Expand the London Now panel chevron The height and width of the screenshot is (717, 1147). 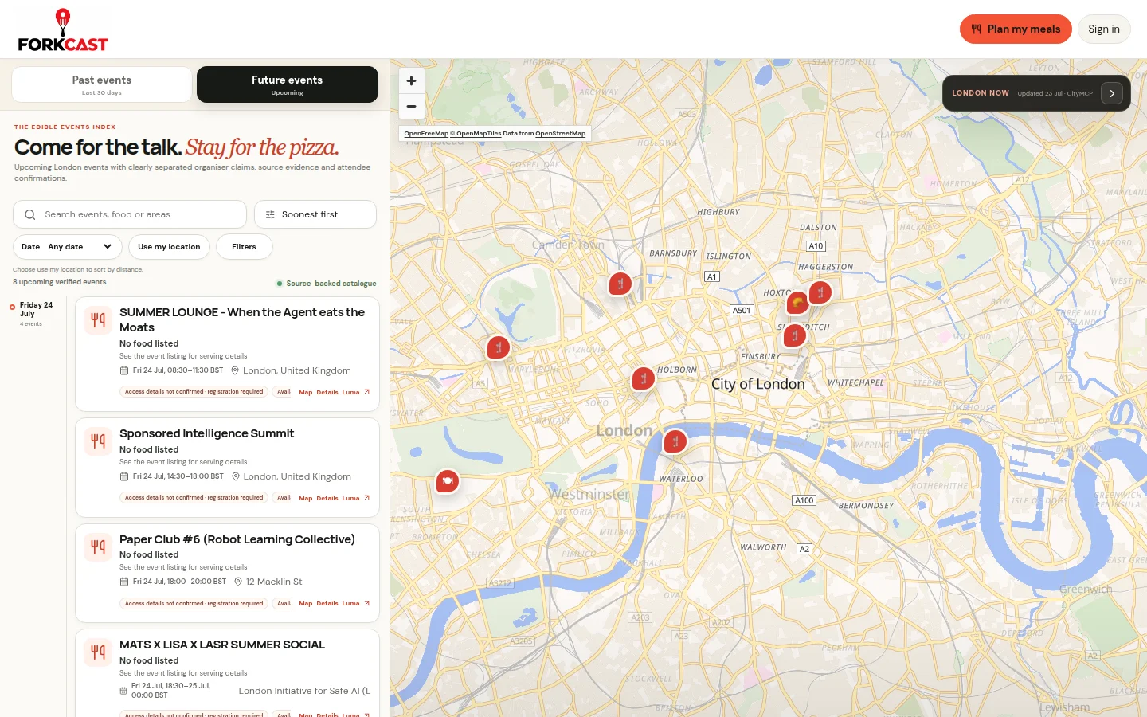pos(1112,93)
